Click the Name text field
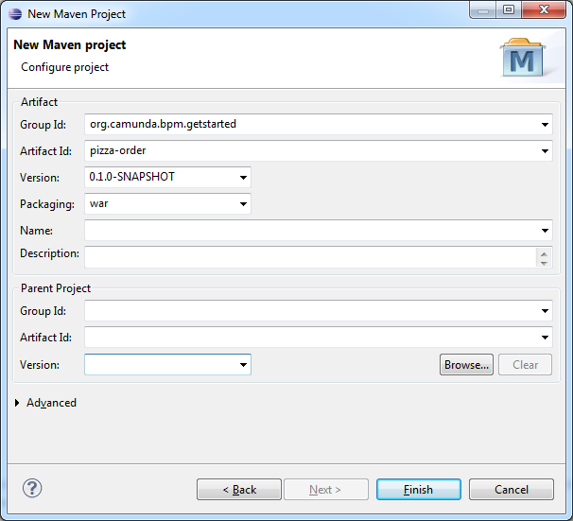 [x=310, y=230]
